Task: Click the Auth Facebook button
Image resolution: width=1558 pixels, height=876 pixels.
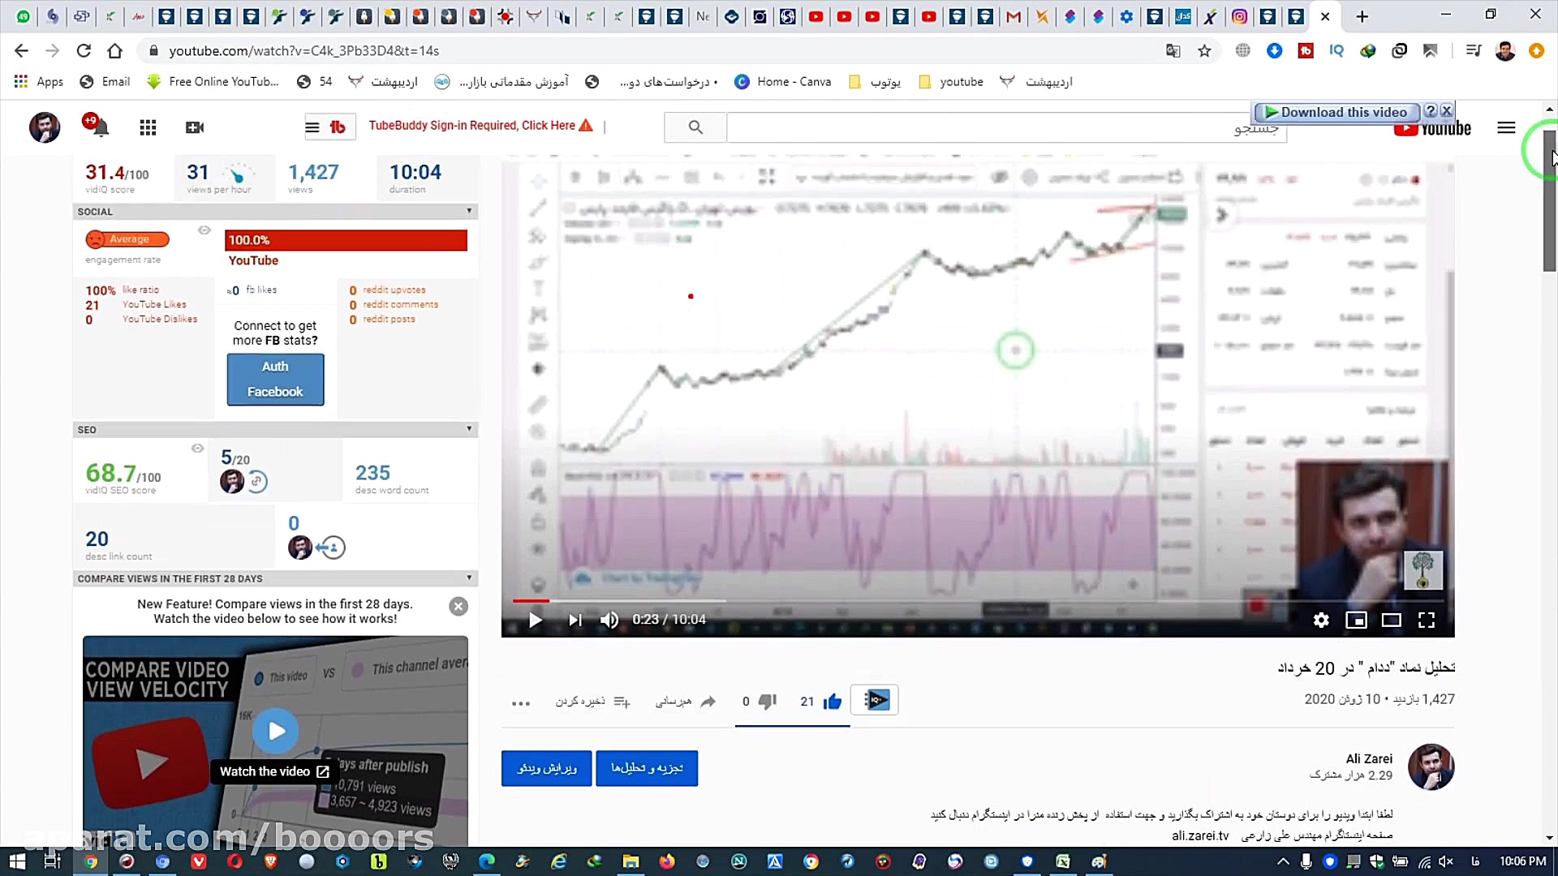Action: coord(275,379)
